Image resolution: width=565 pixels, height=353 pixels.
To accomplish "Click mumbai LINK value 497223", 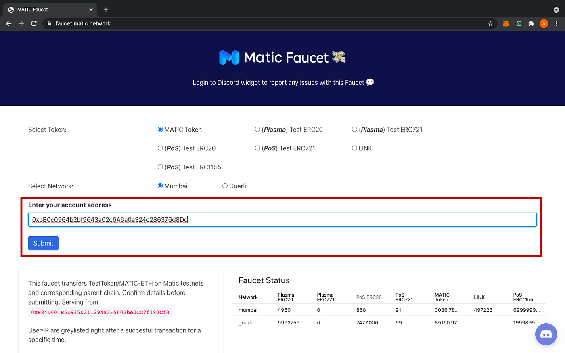I will coord(483,310).
